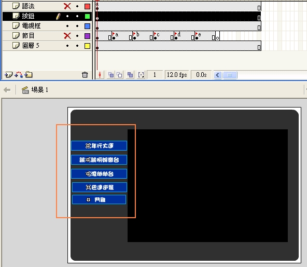This screenshot has height=267, width=307.
Task: Lock the 語法 layer
Action: [77, 6]
